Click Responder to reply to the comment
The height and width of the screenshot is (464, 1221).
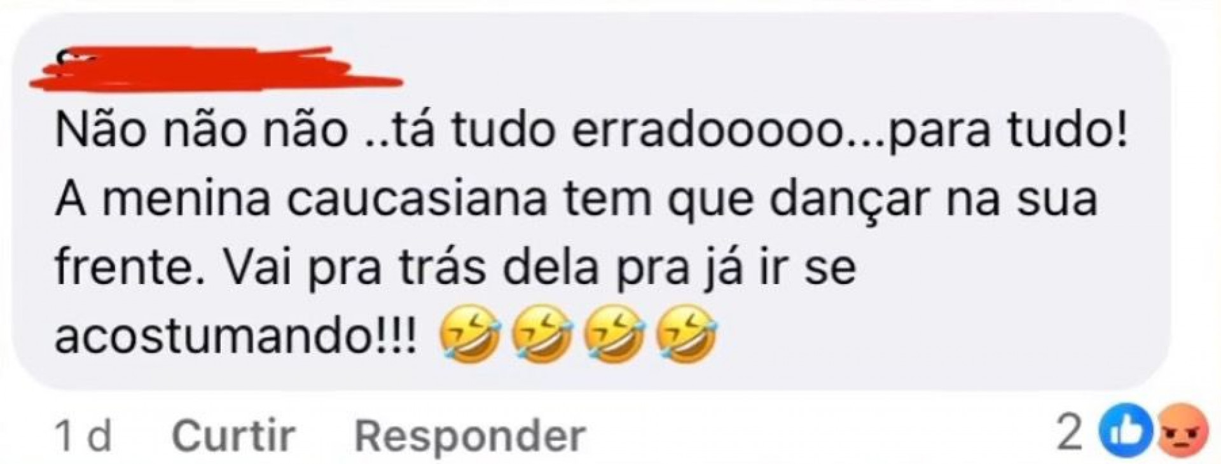pos(470,437)
